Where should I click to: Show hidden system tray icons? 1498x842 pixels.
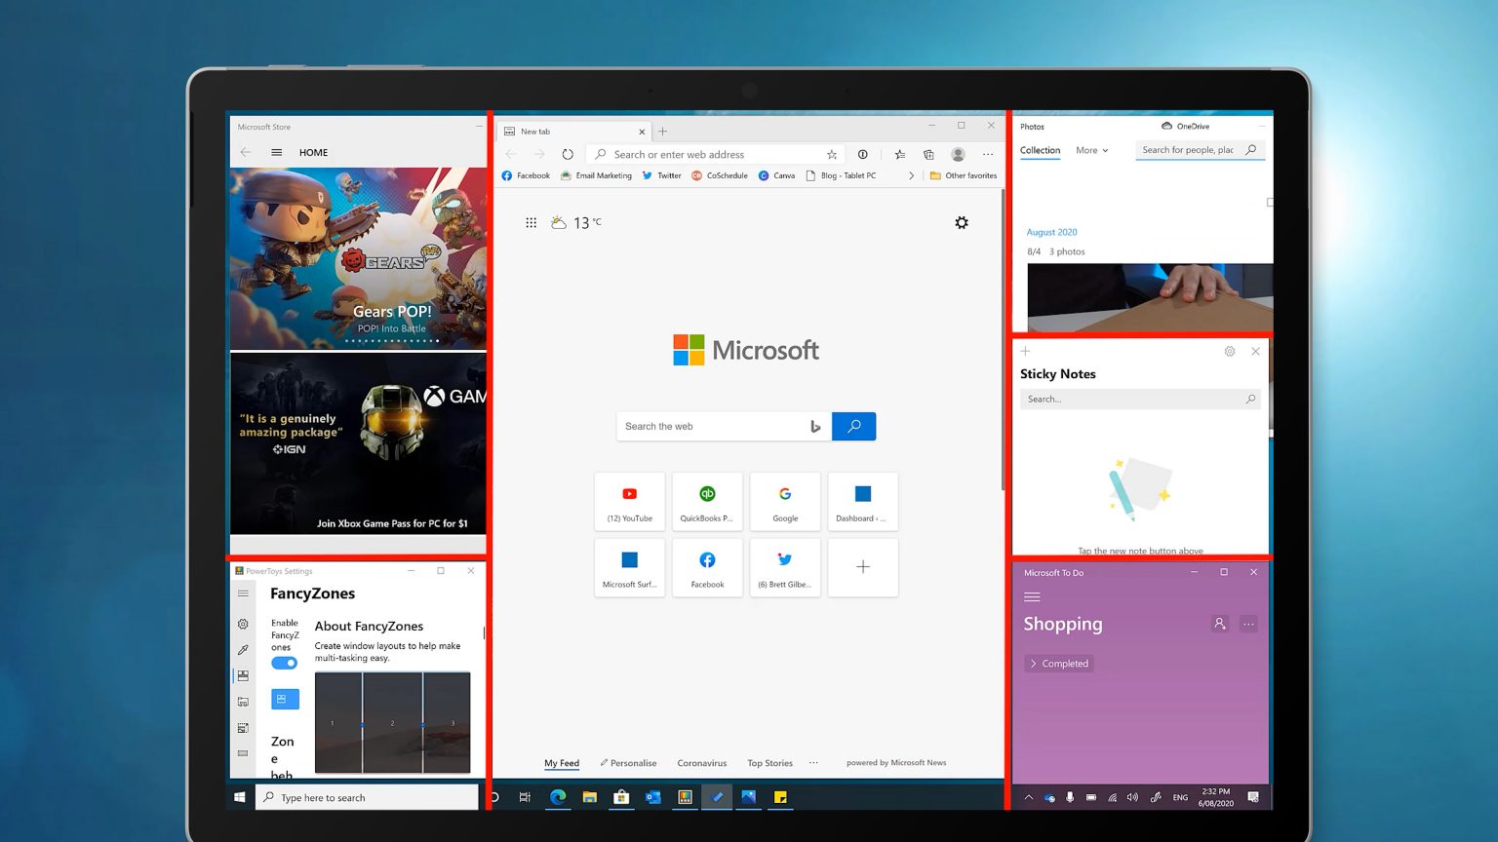[x=1028, y=797]
